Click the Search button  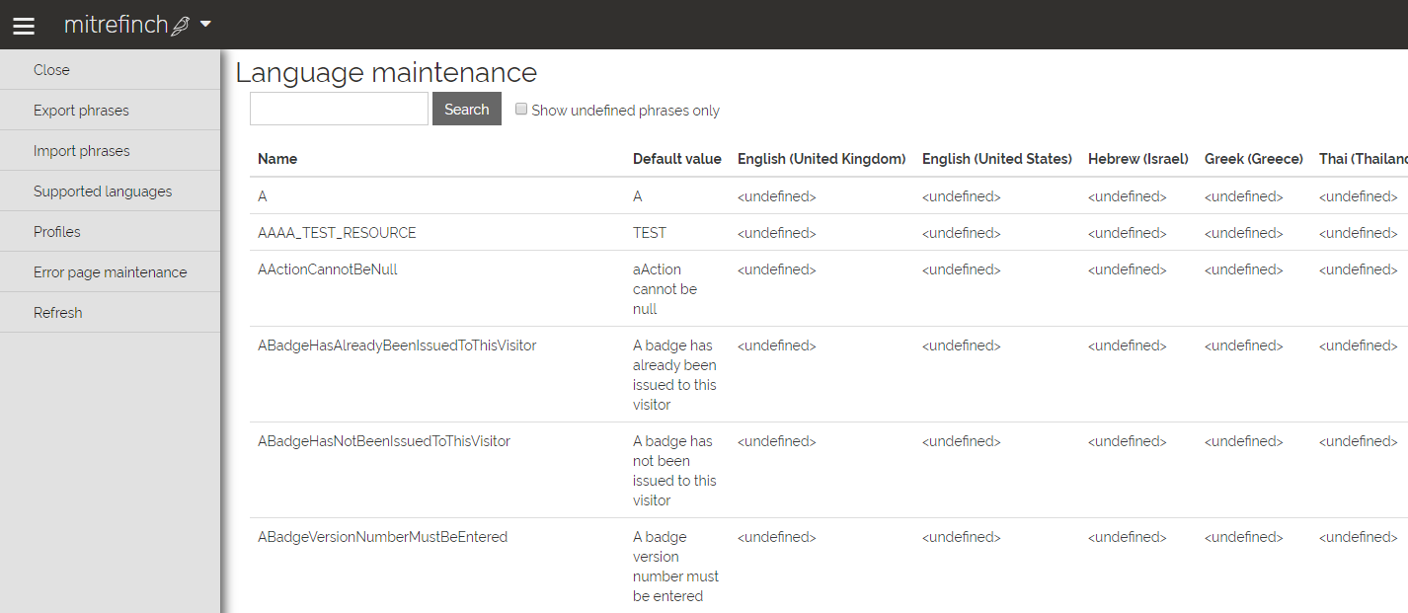click(466, 109)
